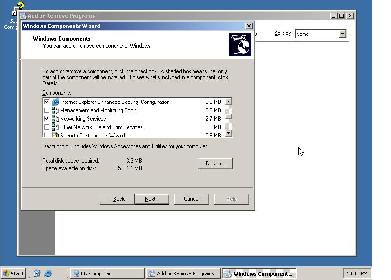Maximize the Add or Remove Programs window

(x=342, y=16)
